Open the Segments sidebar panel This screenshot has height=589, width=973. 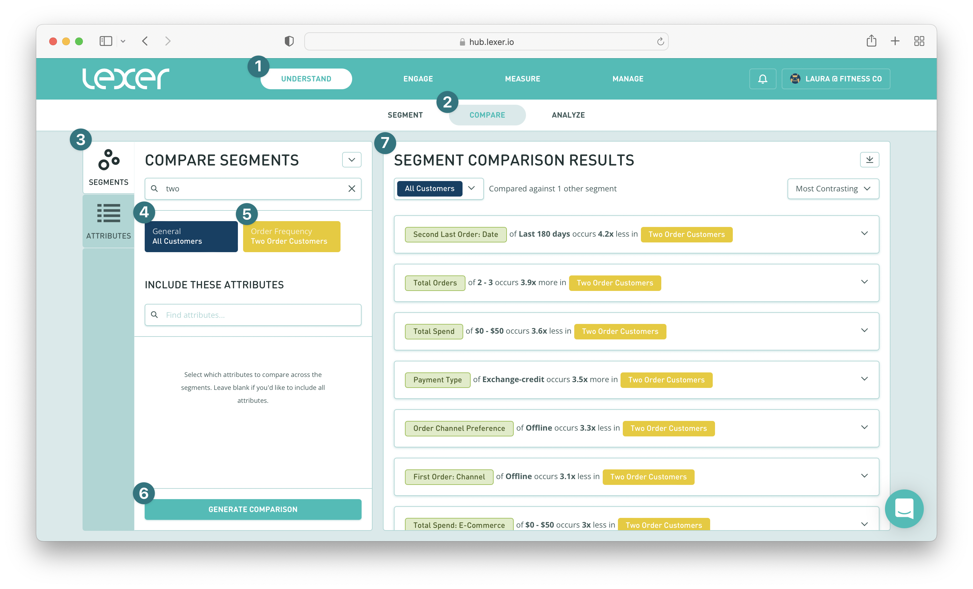108,167
